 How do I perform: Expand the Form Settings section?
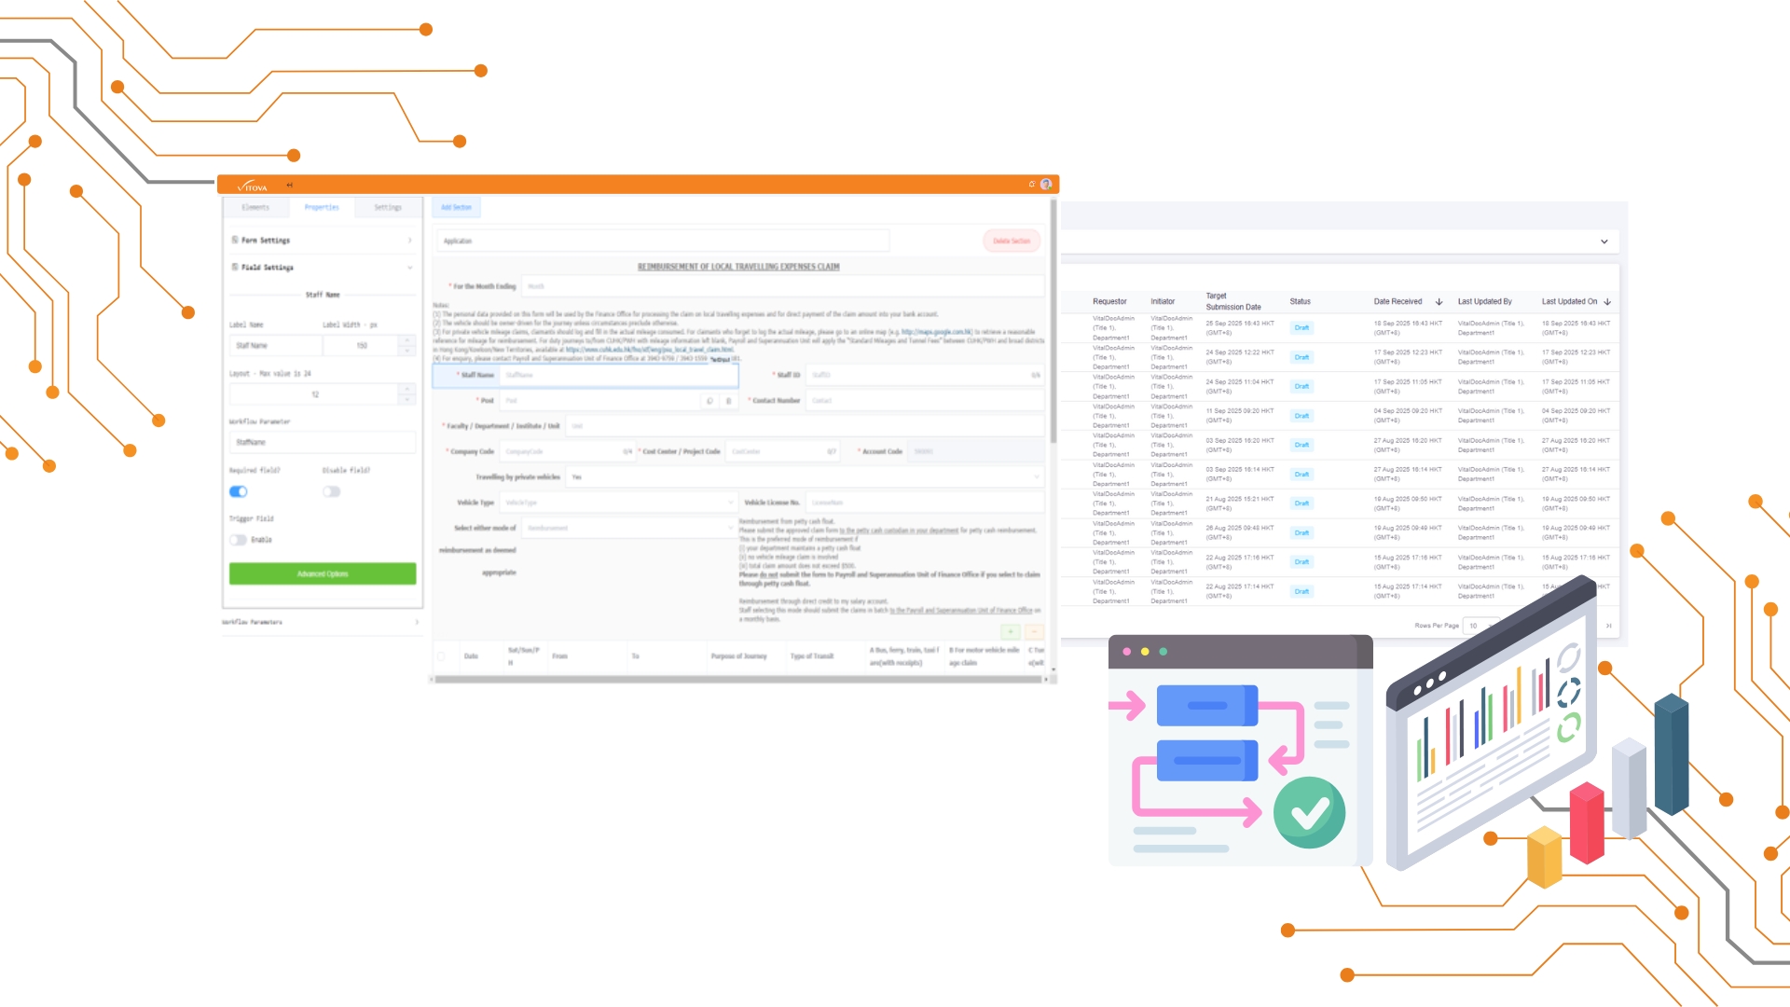(409, 241)
